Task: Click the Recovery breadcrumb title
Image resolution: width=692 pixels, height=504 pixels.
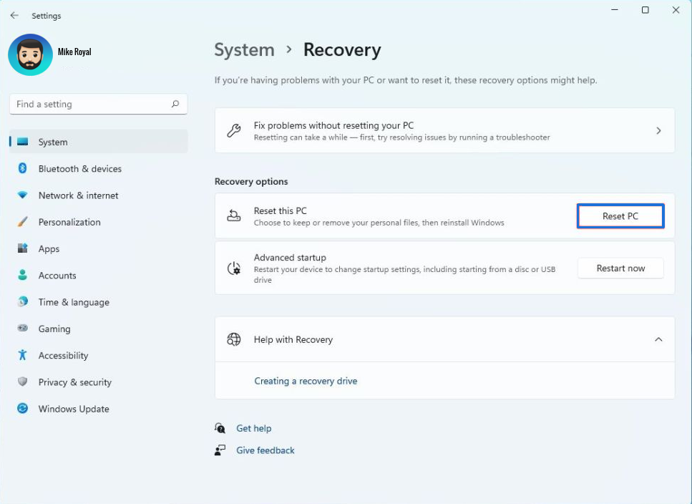Action: pos(342,50)
